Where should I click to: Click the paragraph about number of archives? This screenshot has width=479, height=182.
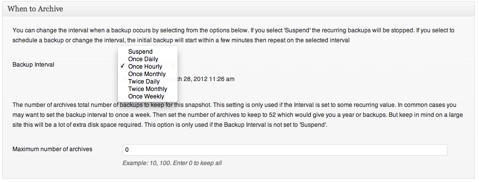tap(238, 115)
